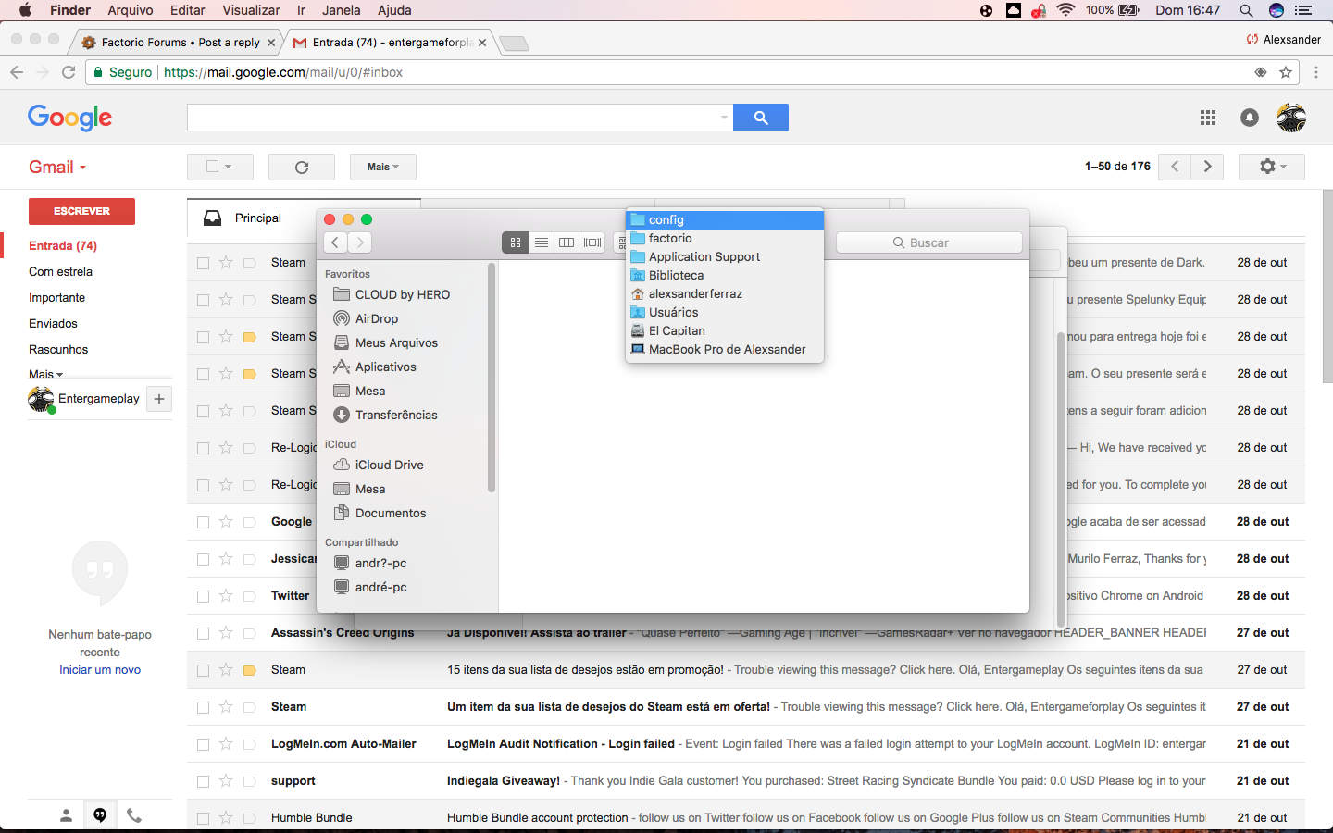The height and width of the screenshot is (833, 1333).
Task: Open the Gmail product switcher dropdown
Action: point(57,168)
